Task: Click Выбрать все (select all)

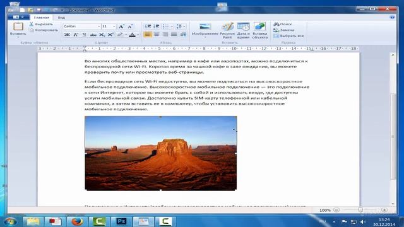Action: (x=288, y=36)
